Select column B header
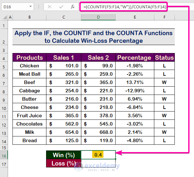Image resolution: width=194 pixels, height=177 pixels. [29, 17]
